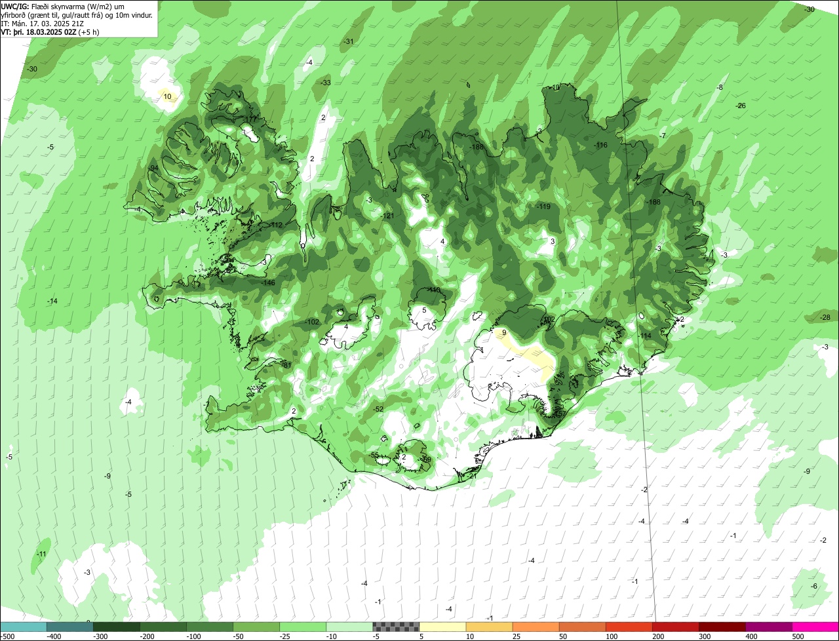The image size is (839, 641).
Task: Click the checkered swatch between -5 and 5
Action: 396,627
